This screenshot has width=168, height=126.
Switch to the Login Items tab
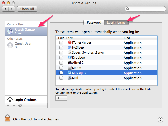[116, 23]
